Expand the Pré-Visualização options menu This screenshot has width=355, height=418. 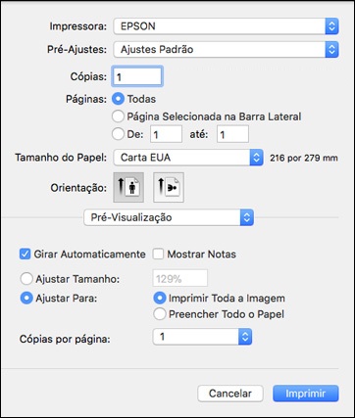pyautogui.click(x=169, y=217)
